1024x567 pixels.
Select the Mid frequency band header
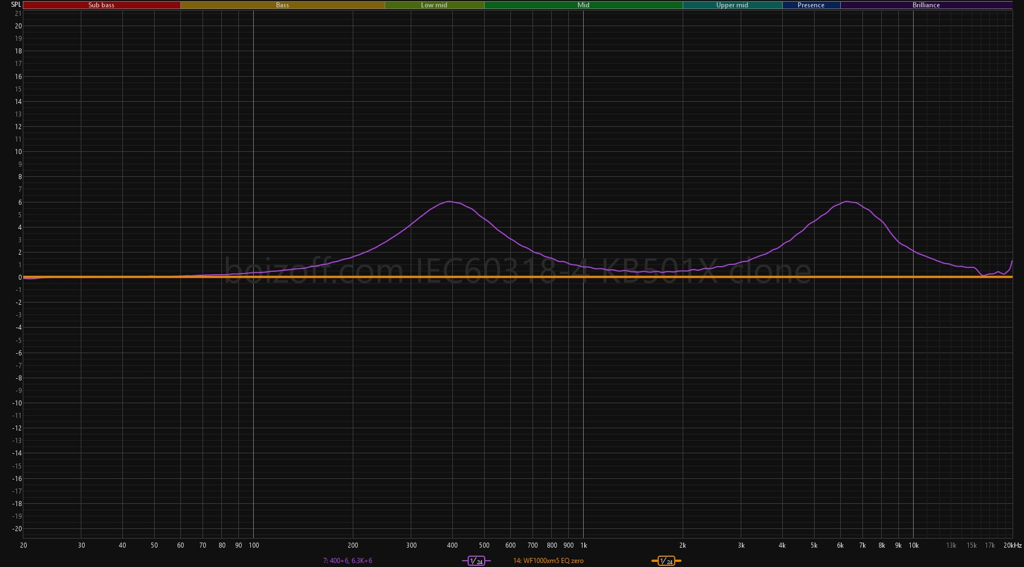coord(583,5)
